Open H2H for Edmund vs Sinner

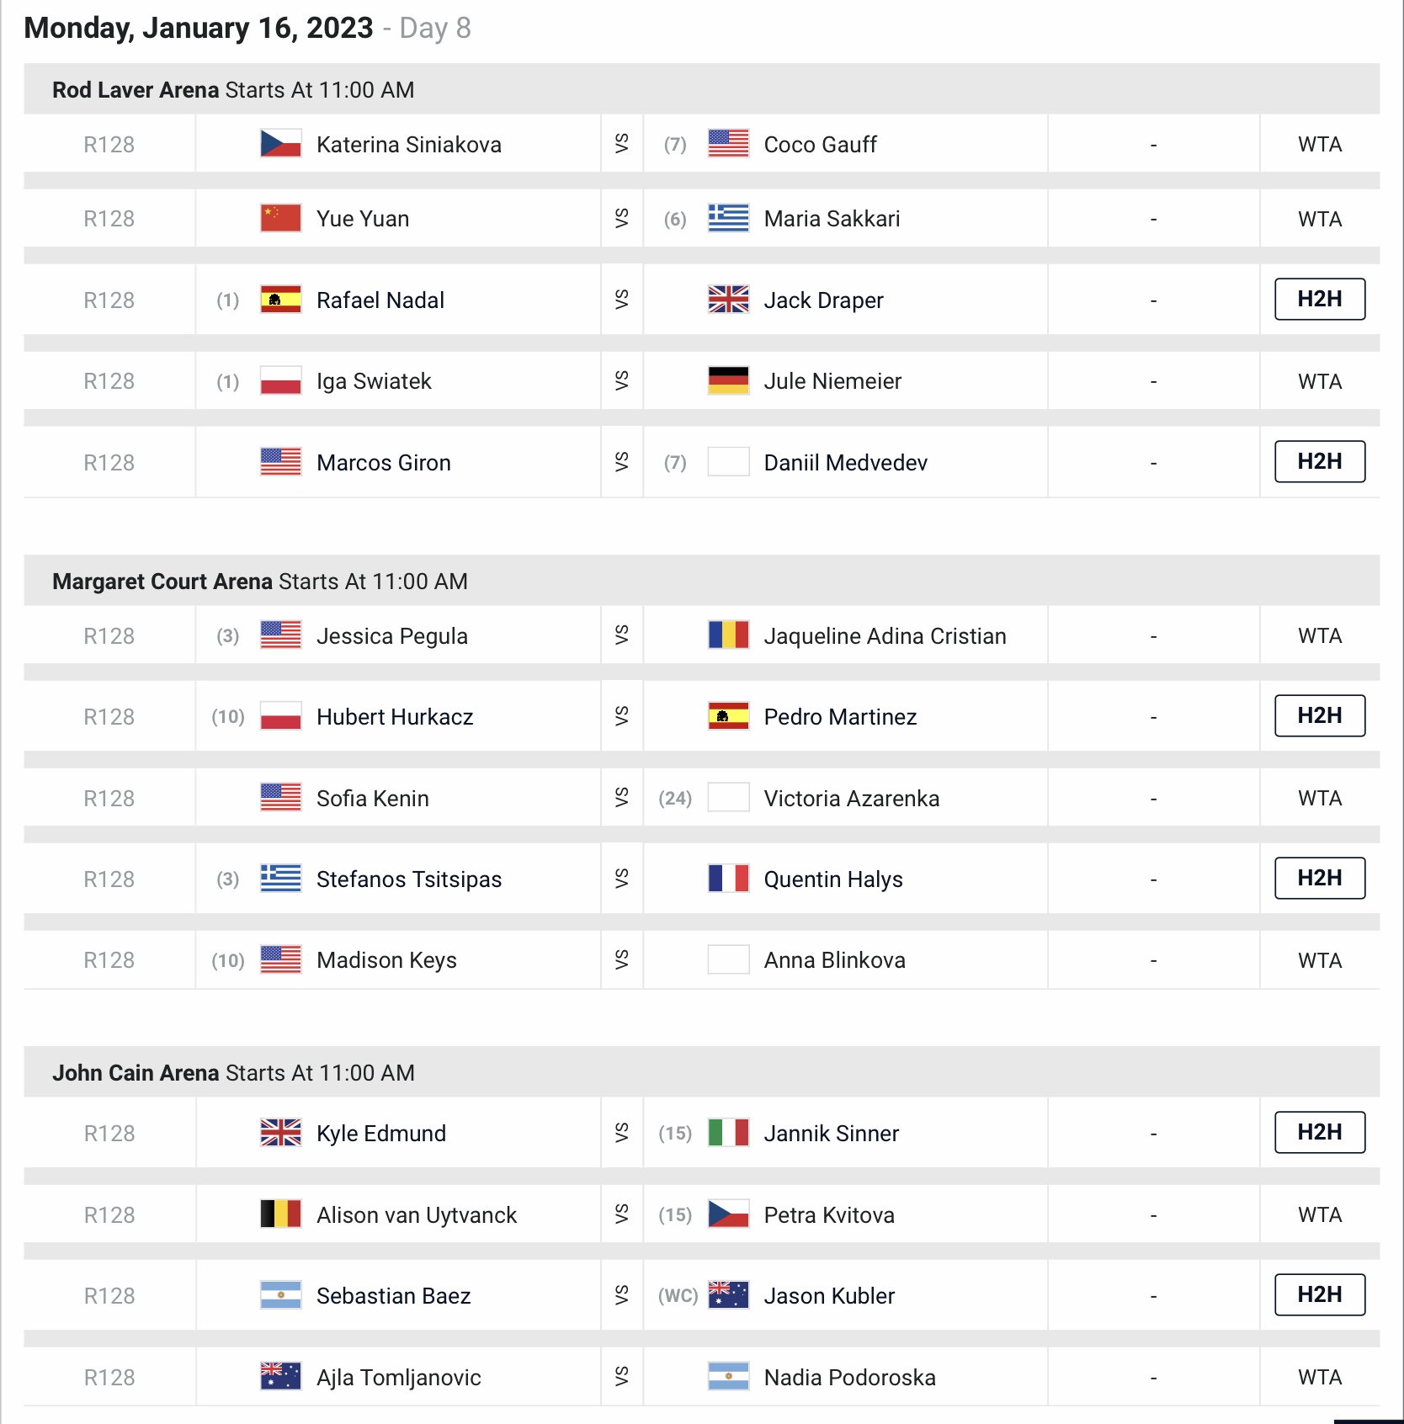click(x=1319, y=1132)
